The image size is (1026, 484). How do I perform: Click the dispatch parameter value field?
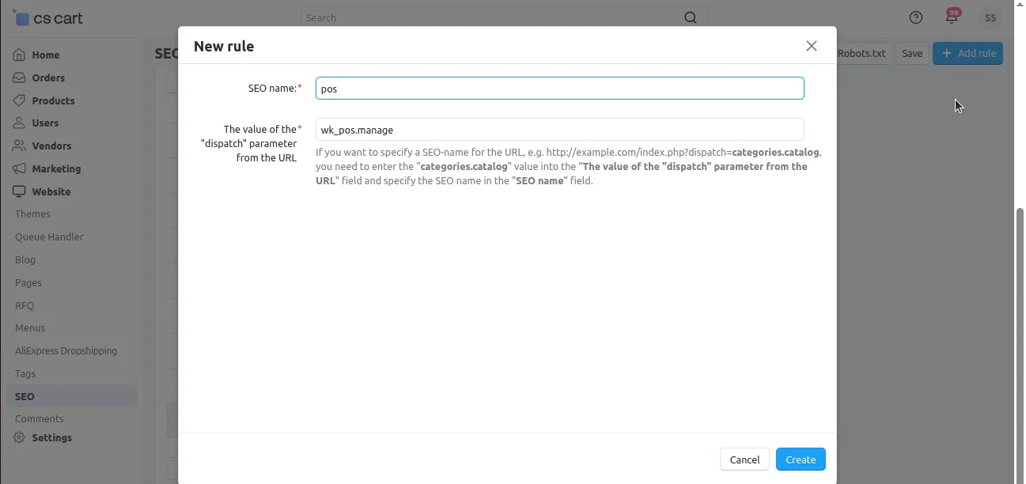pos(559,130)
